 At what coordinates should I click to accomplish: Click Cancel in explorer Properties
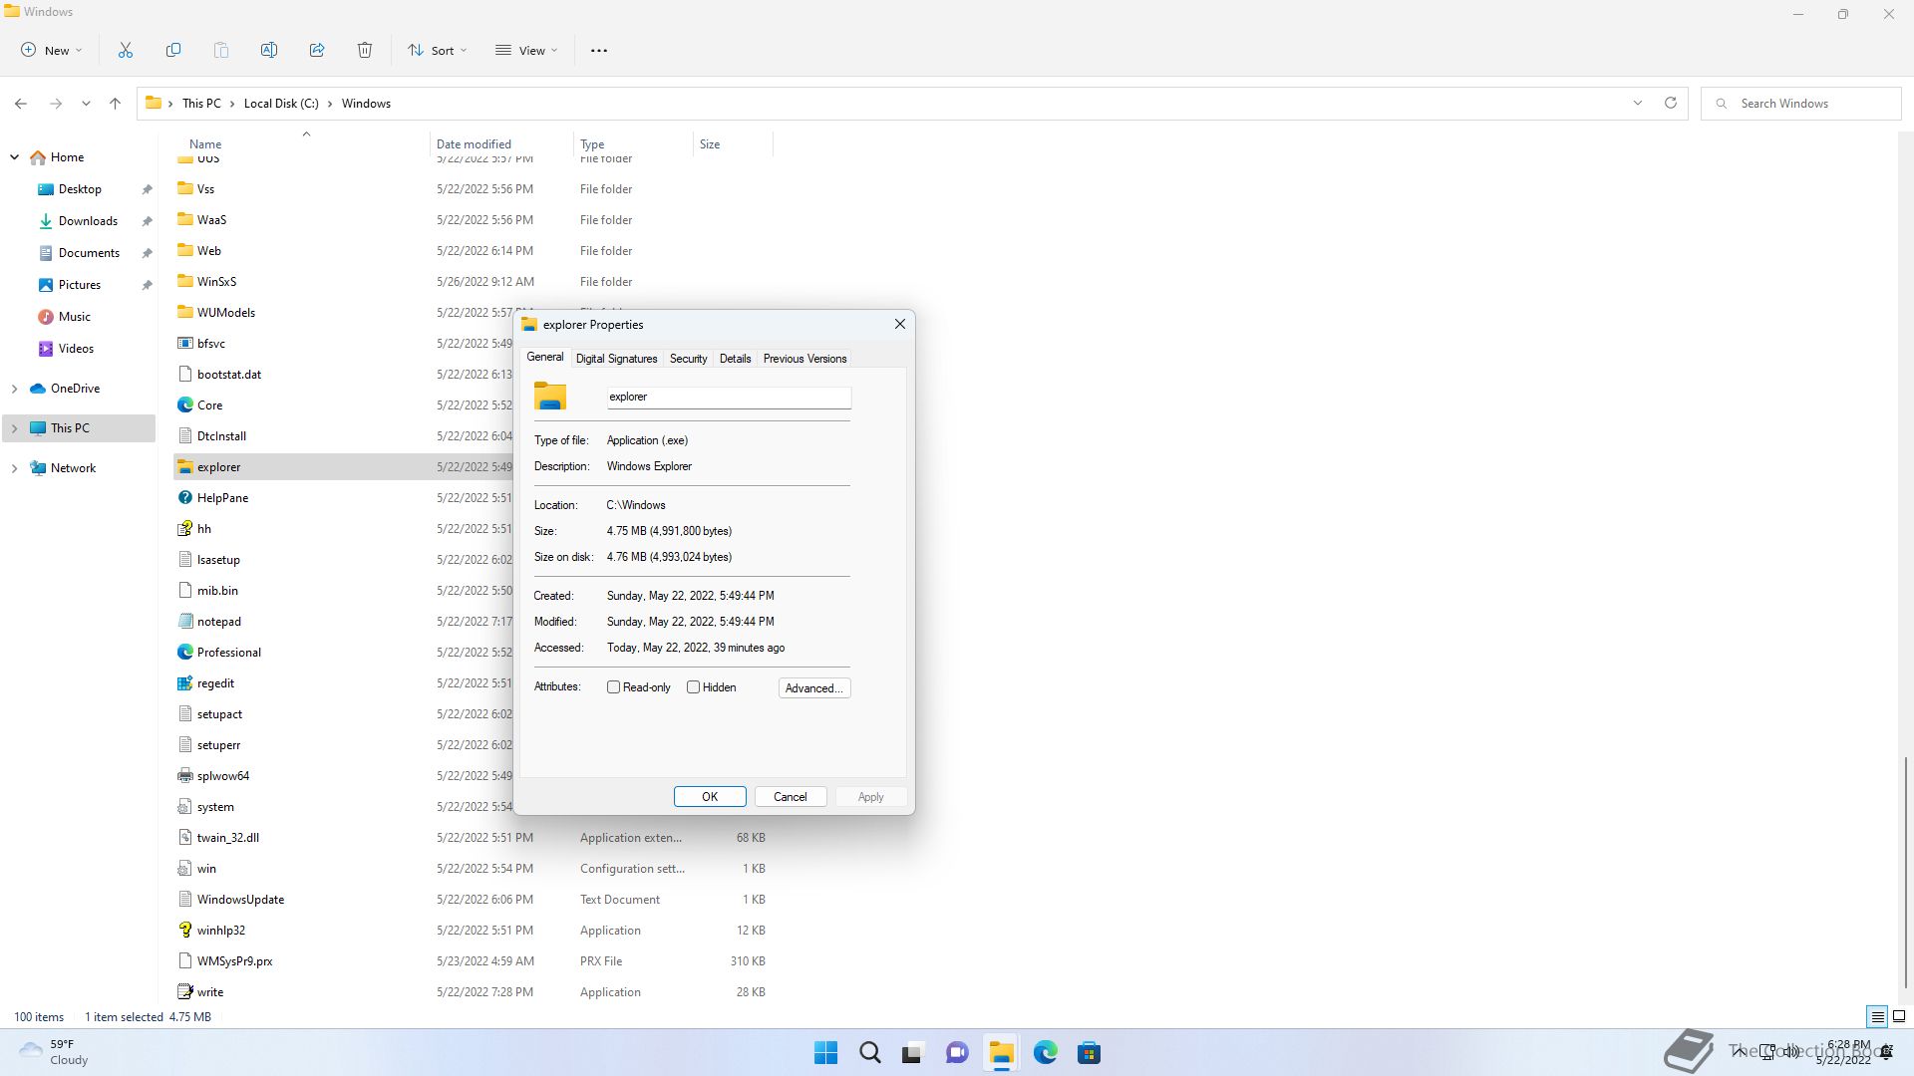pyautogui.click(x=791, y=797)
